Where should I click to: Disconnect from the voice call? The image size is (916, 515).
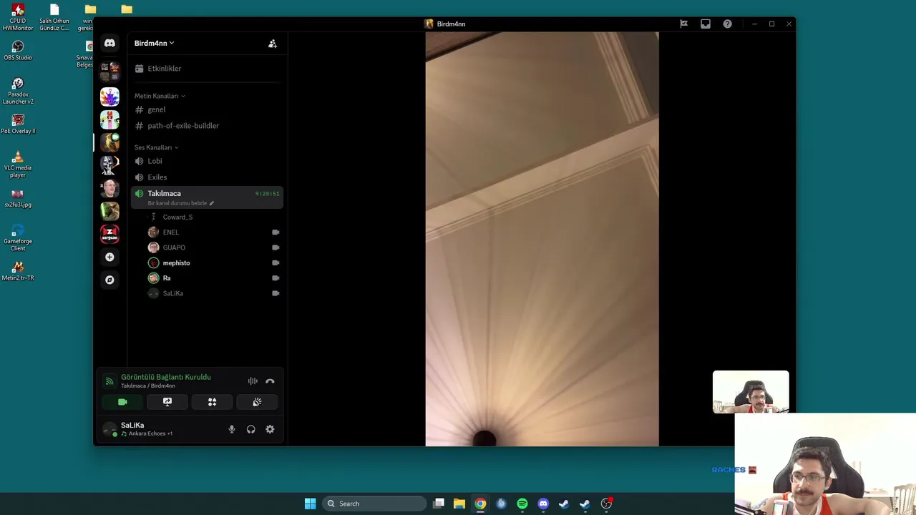click(x=270, y=381)
